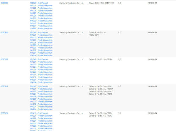The width and height of the screenshot is (176, 131).
Task: Open 141225 Profile Subsystem in row D050925
Action: coord(41,13)
